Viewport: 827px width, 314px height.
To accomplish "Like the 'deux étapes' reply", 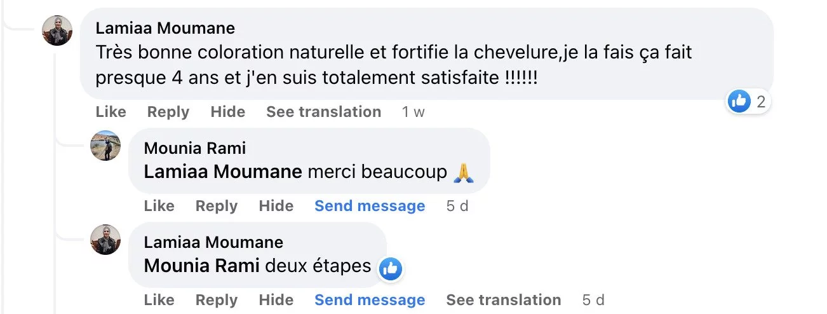I will [x=159, y=300].
